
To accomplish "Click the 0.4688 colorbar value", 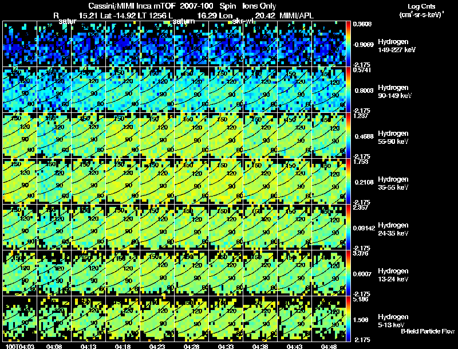I will (364, 136).
